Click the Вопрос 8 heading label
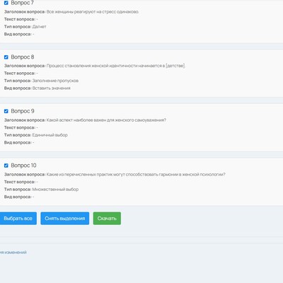 (23, 57)
